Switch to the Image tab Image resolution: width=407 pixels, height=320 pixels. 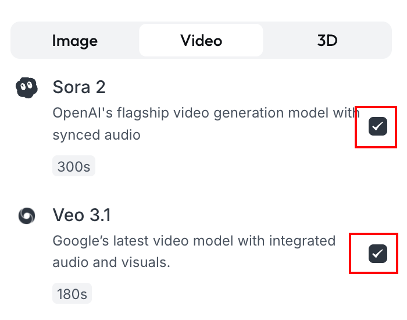tap(75, 40)
